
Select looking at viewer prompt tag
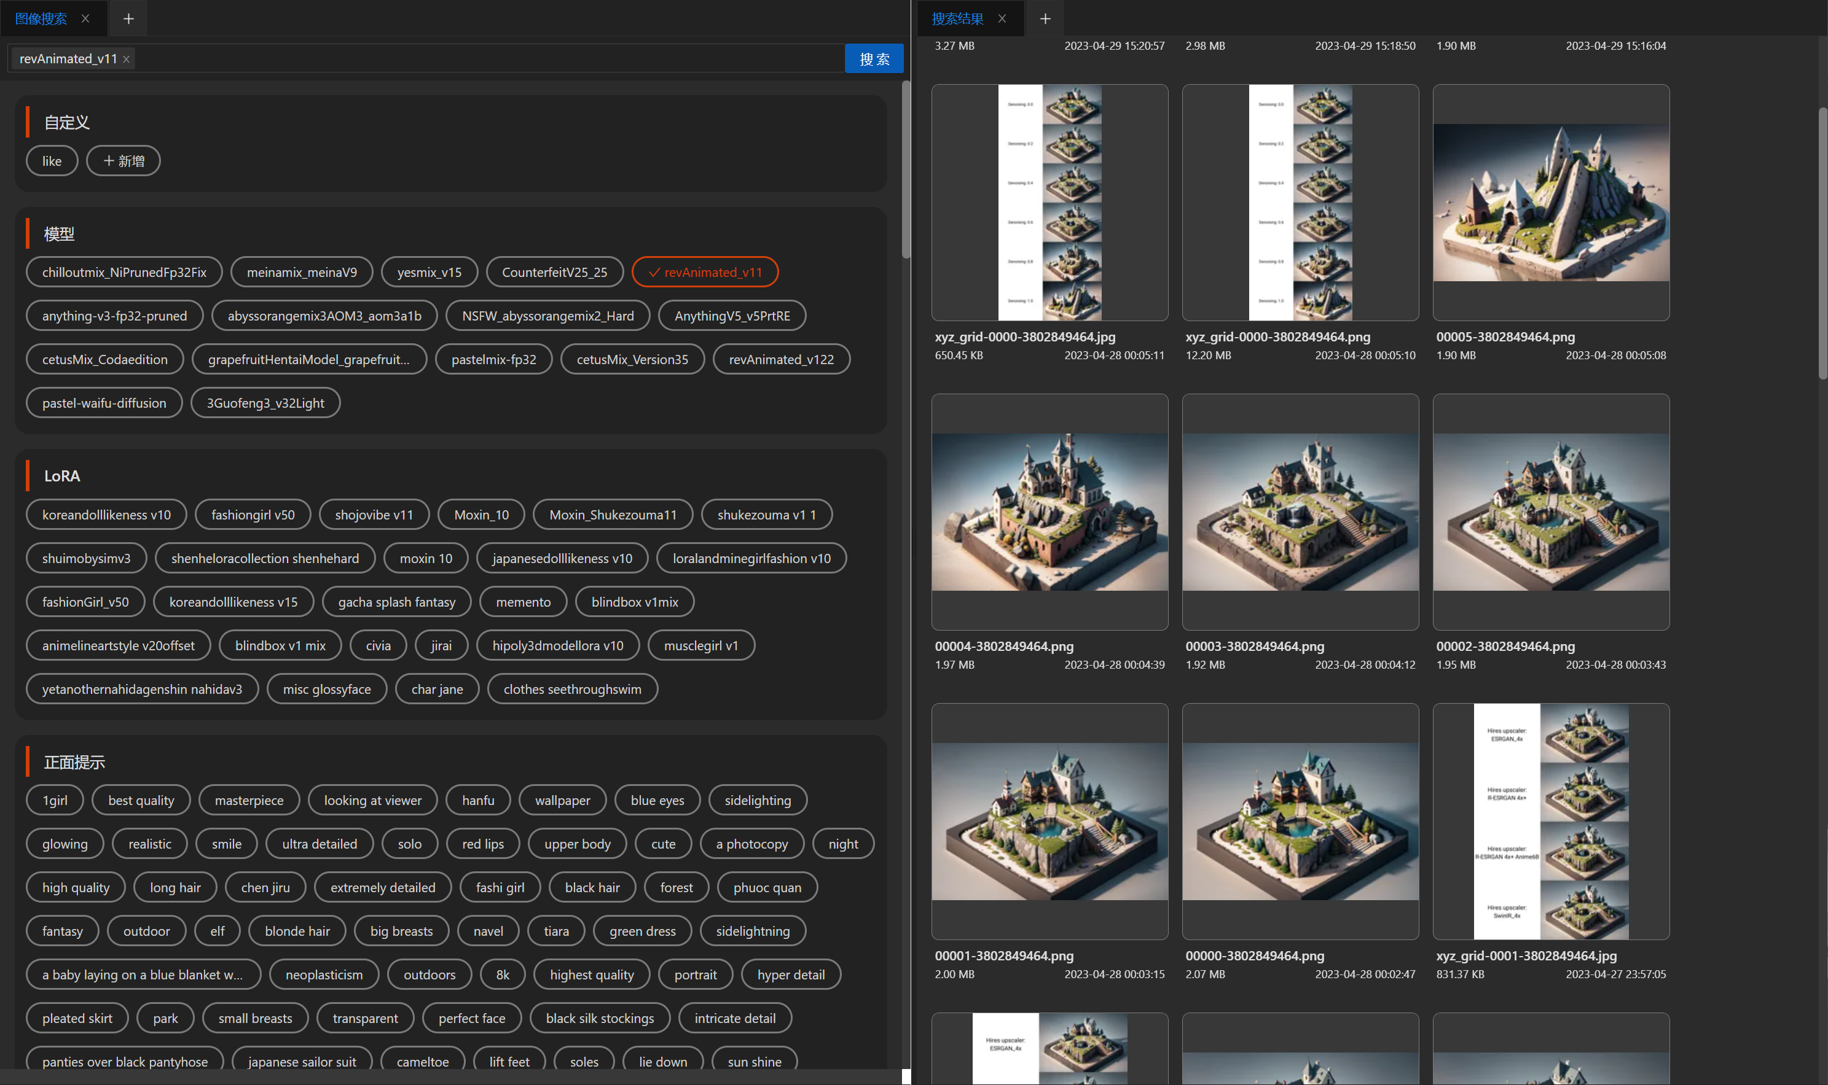(x=373, y=800)
